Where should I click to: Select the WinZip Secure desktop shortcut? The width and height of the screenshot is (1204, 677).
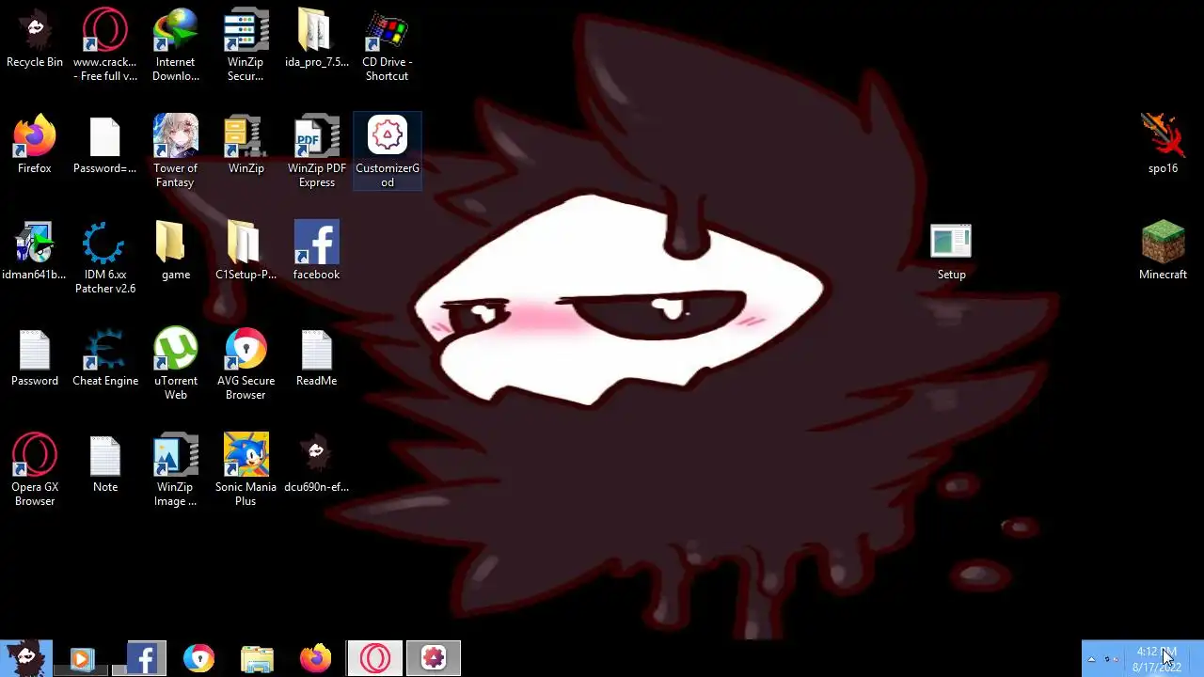pyautogui.click(x=246, y=44)
